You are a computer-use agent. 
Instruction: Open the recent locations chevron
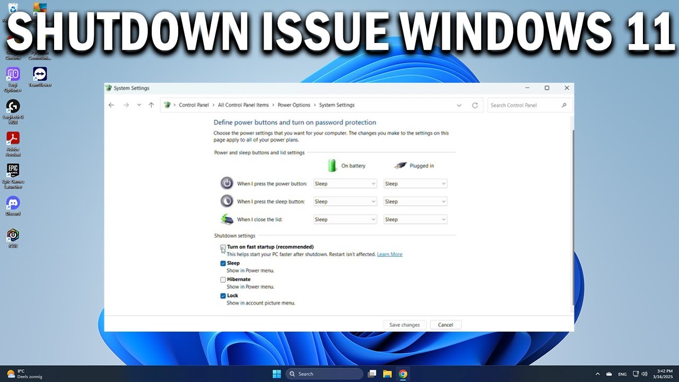[139, 105]
